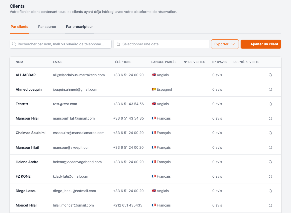Open Helena Andre's details via magnifier icon
The image size is (291, 213).
270,162
